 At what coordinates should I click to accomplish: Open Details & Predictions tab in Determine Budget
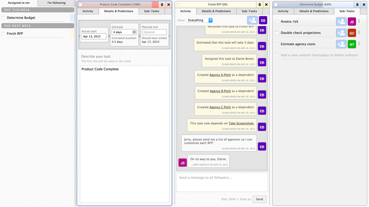[314, 11]
